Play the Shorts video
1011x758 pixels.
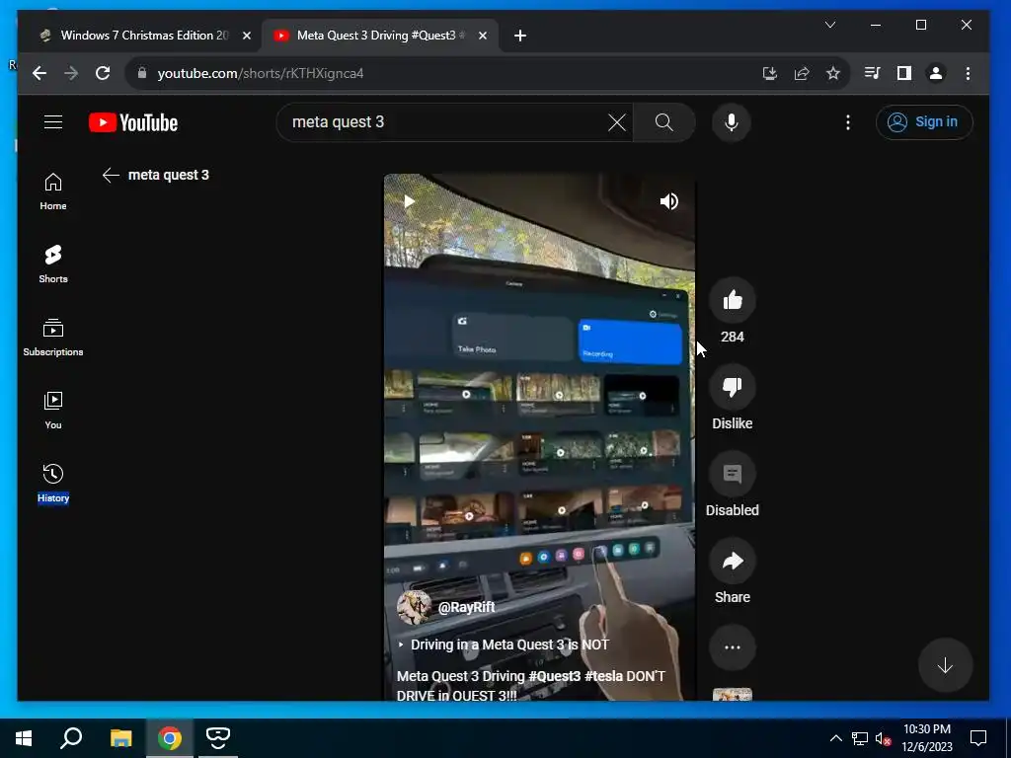click(409, 201)
